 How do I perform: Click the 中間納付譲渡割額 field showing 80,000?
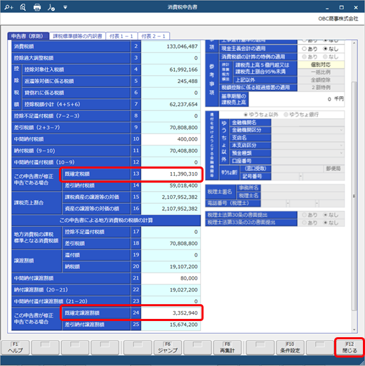click(171, 278)
